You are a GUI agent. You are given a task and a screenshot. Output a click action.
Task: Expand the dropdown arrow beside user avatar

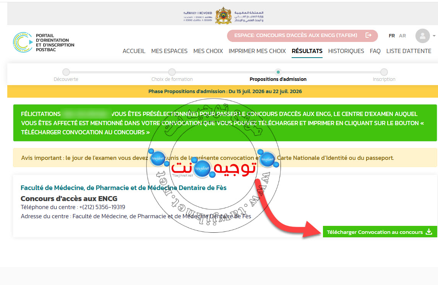pos(434,36)
